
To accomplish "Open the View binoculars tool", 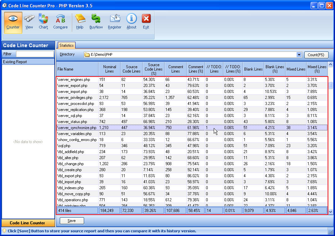I will (x=29, y=19).
